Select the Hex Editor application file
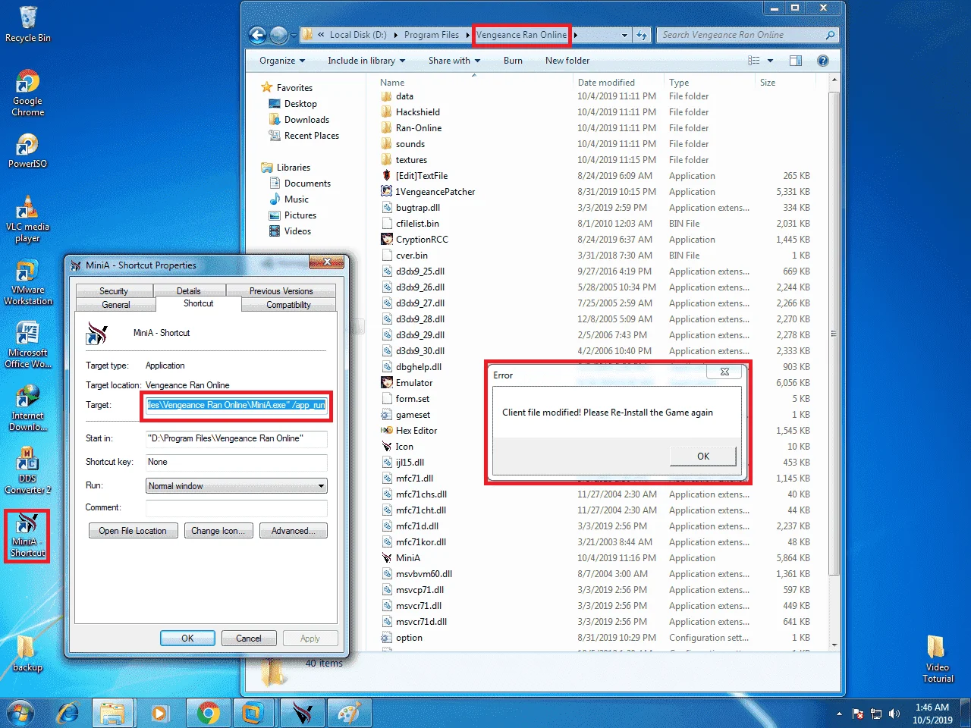 point(416,431)
